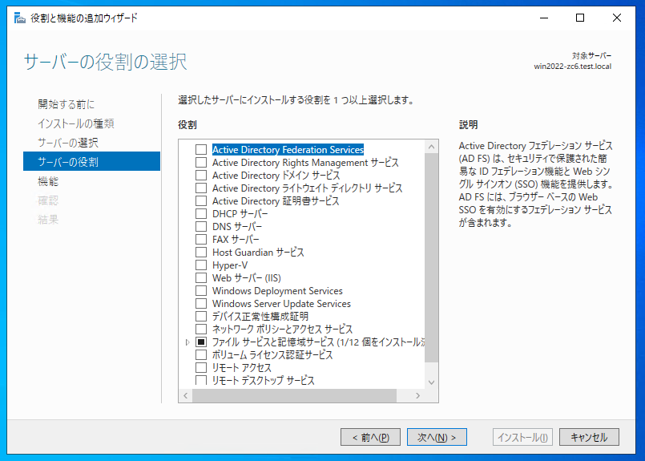Select the Windows Server Update Services label
Image resolution: width=645 pixels, height=461 pixels.
[x=281, y=304]
